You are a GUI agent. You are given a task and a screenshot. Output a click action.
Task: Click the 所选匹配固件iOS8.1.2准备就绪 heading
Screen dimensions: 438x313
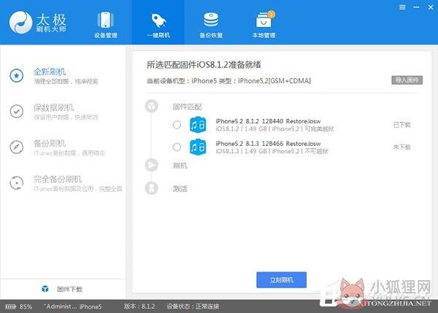[x=204, y=65]
